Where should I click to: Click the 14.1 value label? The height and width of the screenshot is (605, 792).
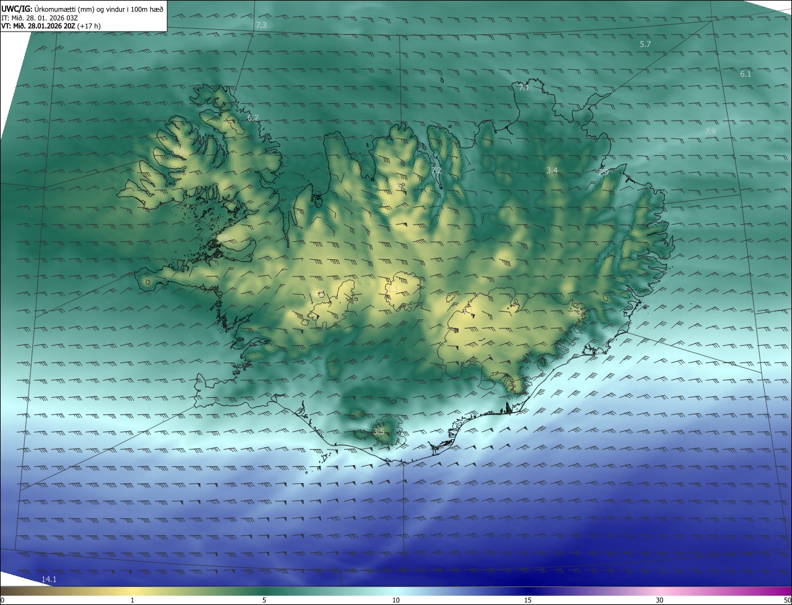coord(49,579)
